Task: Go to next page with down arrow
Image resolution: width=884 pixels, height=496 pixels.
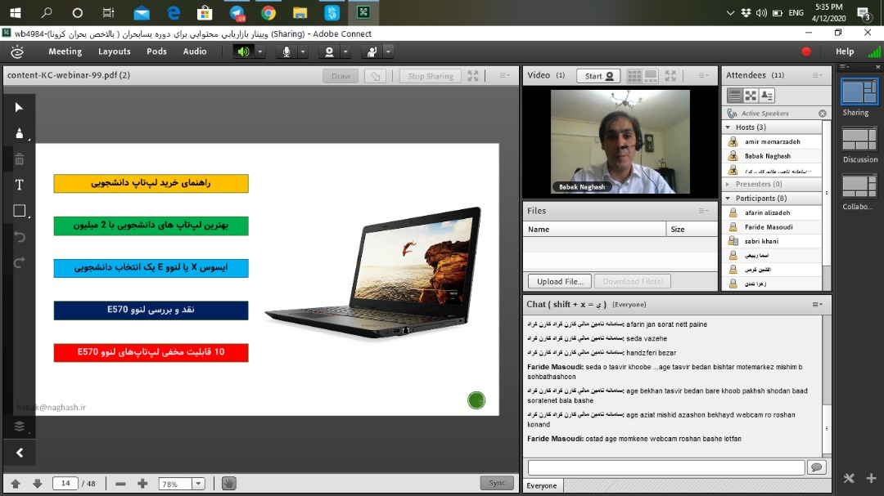Action: pyautogui.click(x=37, y=484)
